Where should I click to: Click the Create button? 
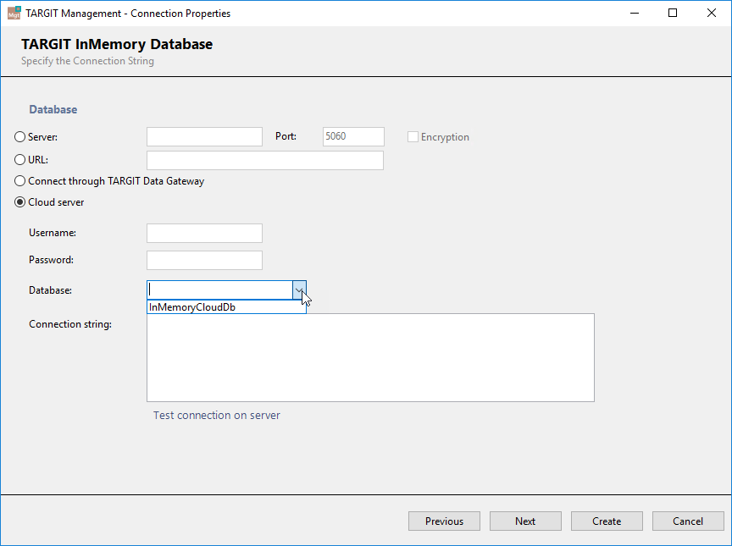coord(607,521)
